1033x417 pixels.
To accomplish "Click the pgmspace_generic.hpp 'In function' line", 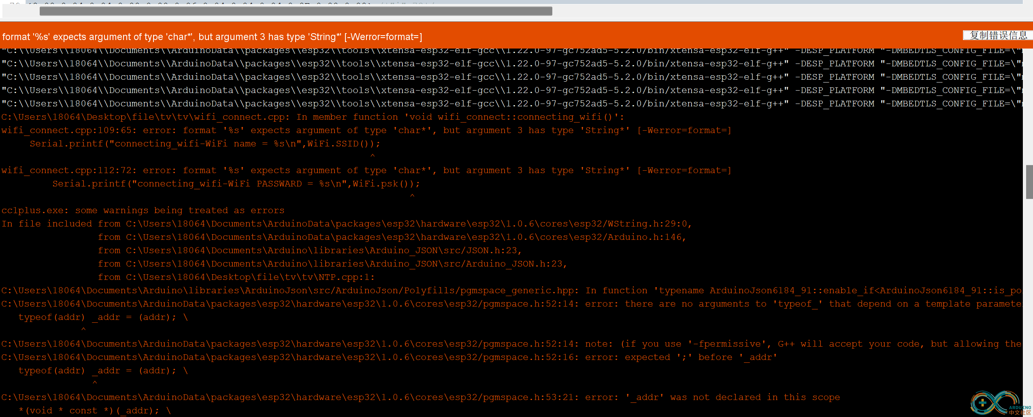I will tap(511, 290).
